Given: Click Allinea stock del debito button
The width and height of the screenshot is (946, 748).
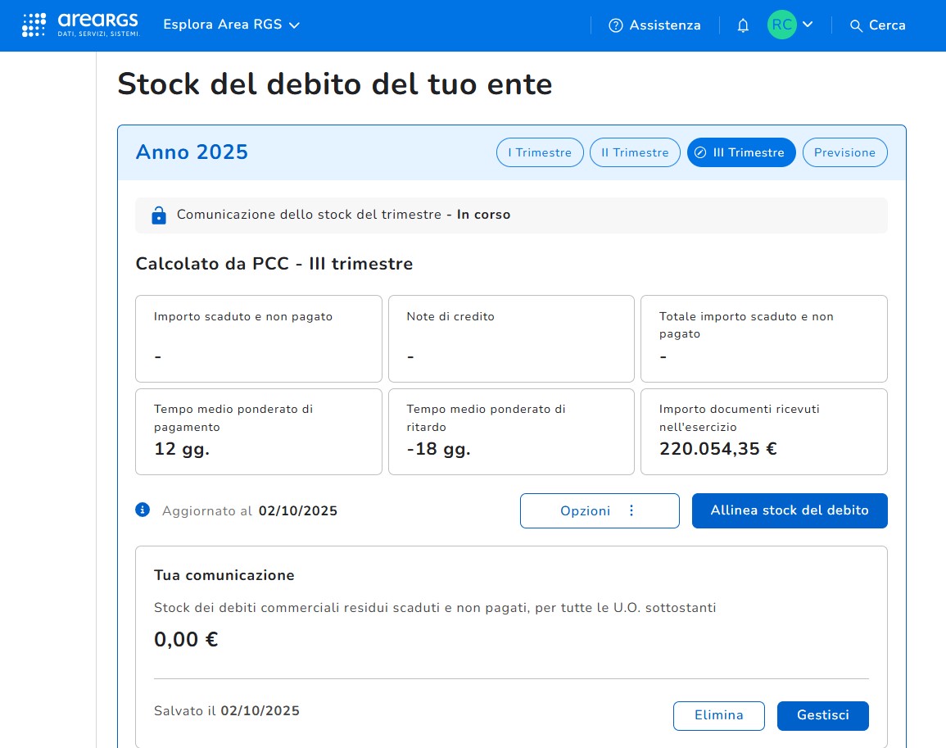Looking at the screenshot, I should click(x=790, y=510).
